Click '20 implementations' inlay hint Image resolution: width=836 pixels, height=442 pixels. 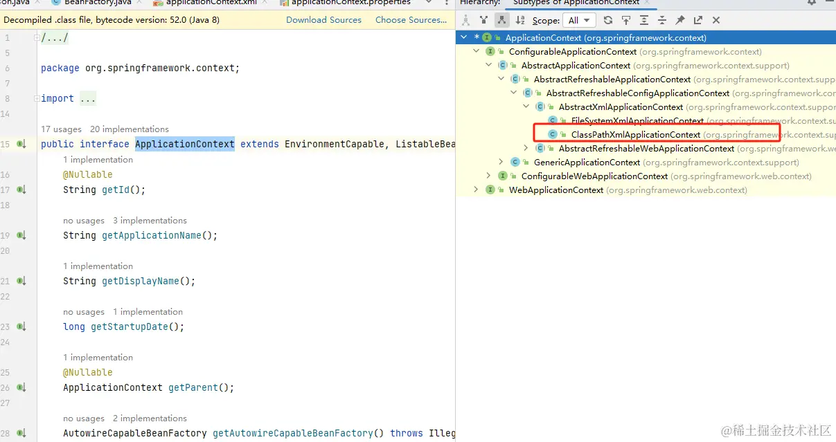(x=130, y=129)
